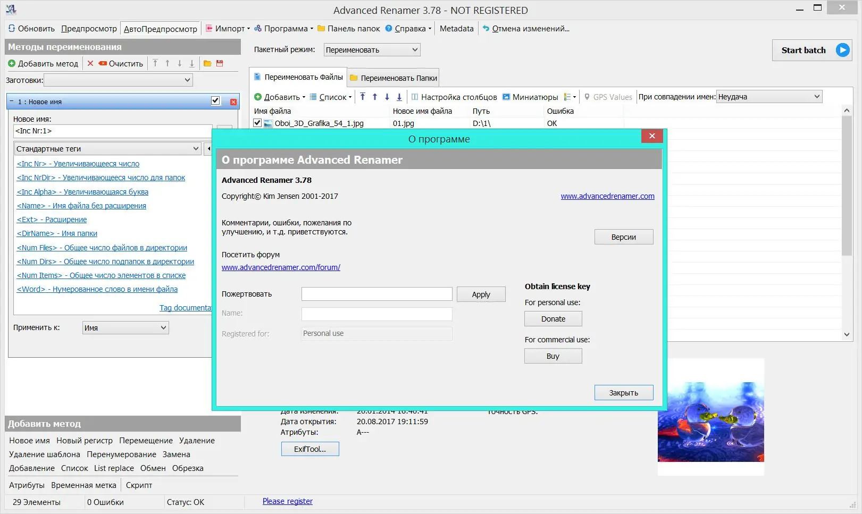Click the green Добавить метод plus icon
The width and height of the screenshot is (862, 514).
point(12,64)
